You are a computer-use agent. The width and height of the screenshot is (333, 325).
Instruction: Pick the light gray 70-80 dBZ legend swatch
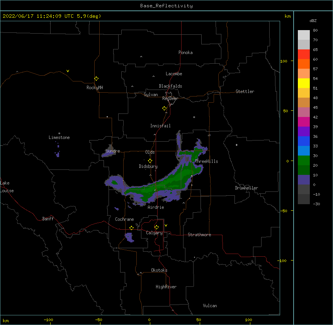(x=304, y=35)
